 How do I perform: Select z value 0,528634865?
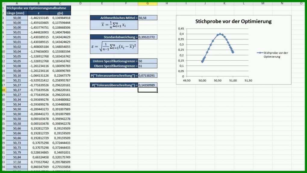pyautogui.click(x=39, y=153)
